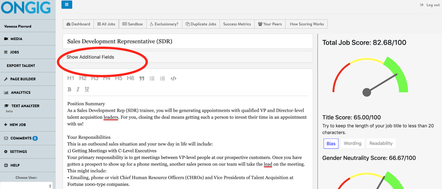Click the "Your Responsibilities" heading text
This screenshot has width=442, height=189.
(x=89, y=137)
